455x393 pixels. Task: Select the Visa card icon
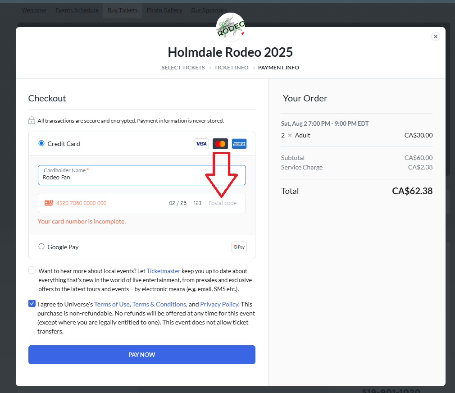click(201, 143)
